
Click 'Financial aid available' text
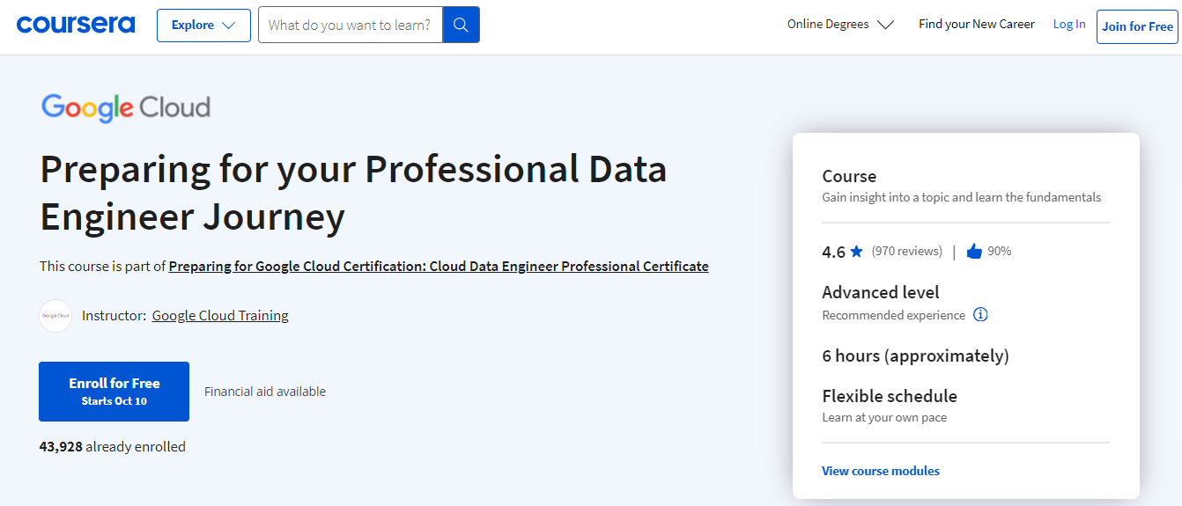[265, 392]
